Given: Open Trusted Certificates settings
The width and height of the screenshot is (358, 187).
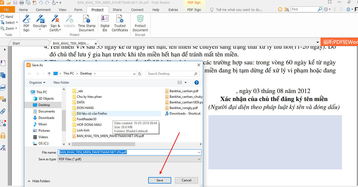Looking at the screenshot, I should [120, 23].
